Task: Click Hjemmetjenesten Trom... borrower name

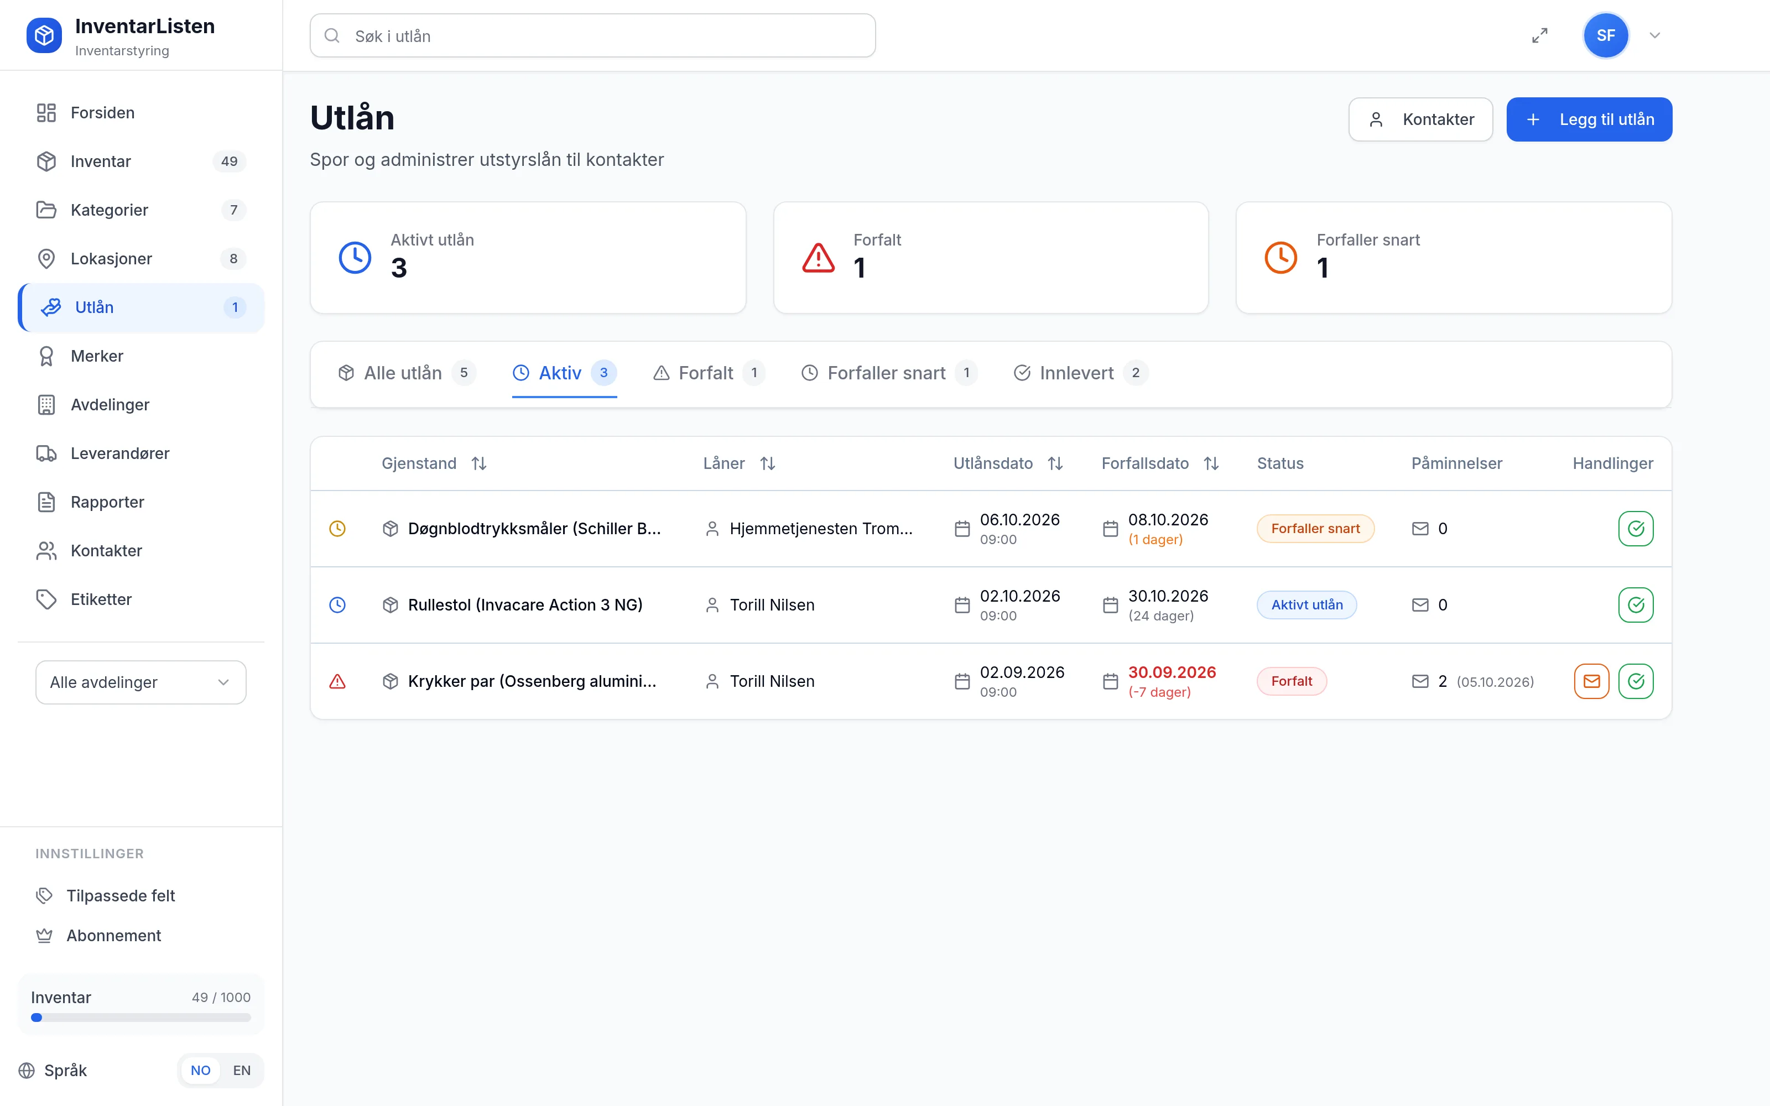Action: (x=821, y=528)
